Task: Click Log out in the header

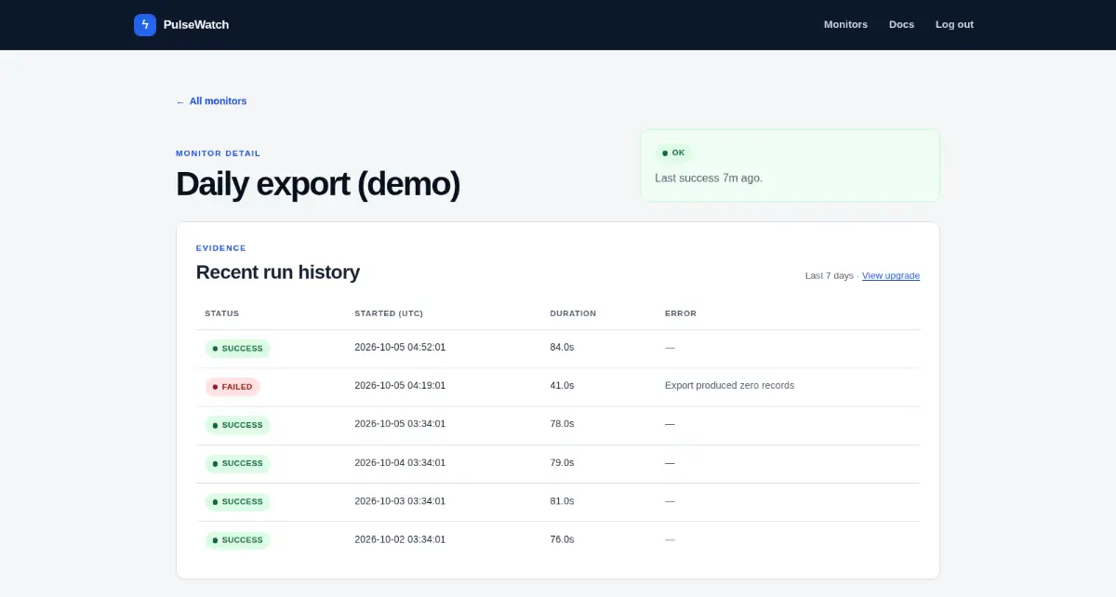Action: click(954, 25)
